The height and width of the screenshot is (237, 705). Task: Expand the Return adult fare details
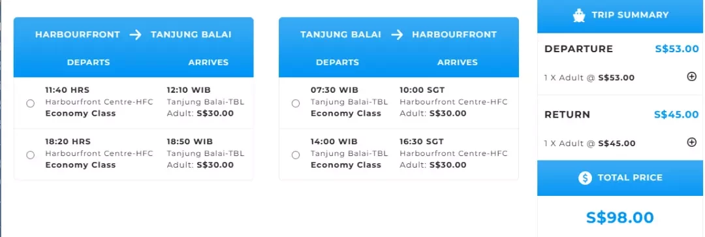692,142
